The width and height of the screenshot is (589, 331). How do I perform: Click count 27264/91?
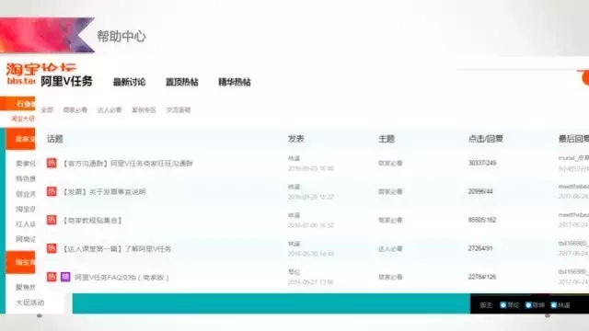point(480,248)
